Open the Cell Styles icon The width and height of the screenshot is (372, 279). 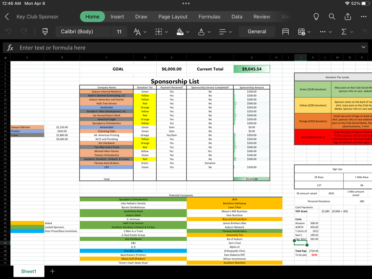285,32
